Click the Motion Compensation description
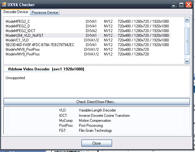Viewport: 195px width, 152px height. click(95, 121)
